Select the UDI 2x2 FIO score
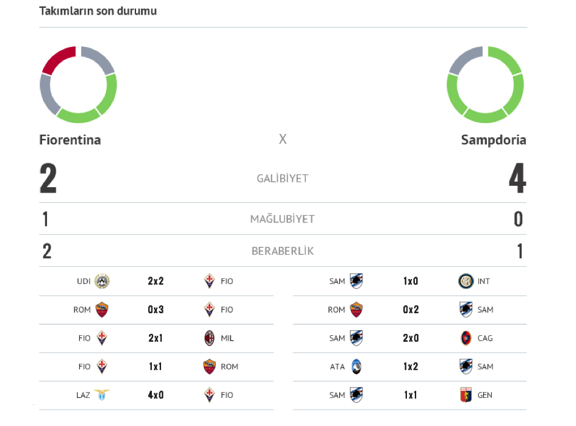 156,281
